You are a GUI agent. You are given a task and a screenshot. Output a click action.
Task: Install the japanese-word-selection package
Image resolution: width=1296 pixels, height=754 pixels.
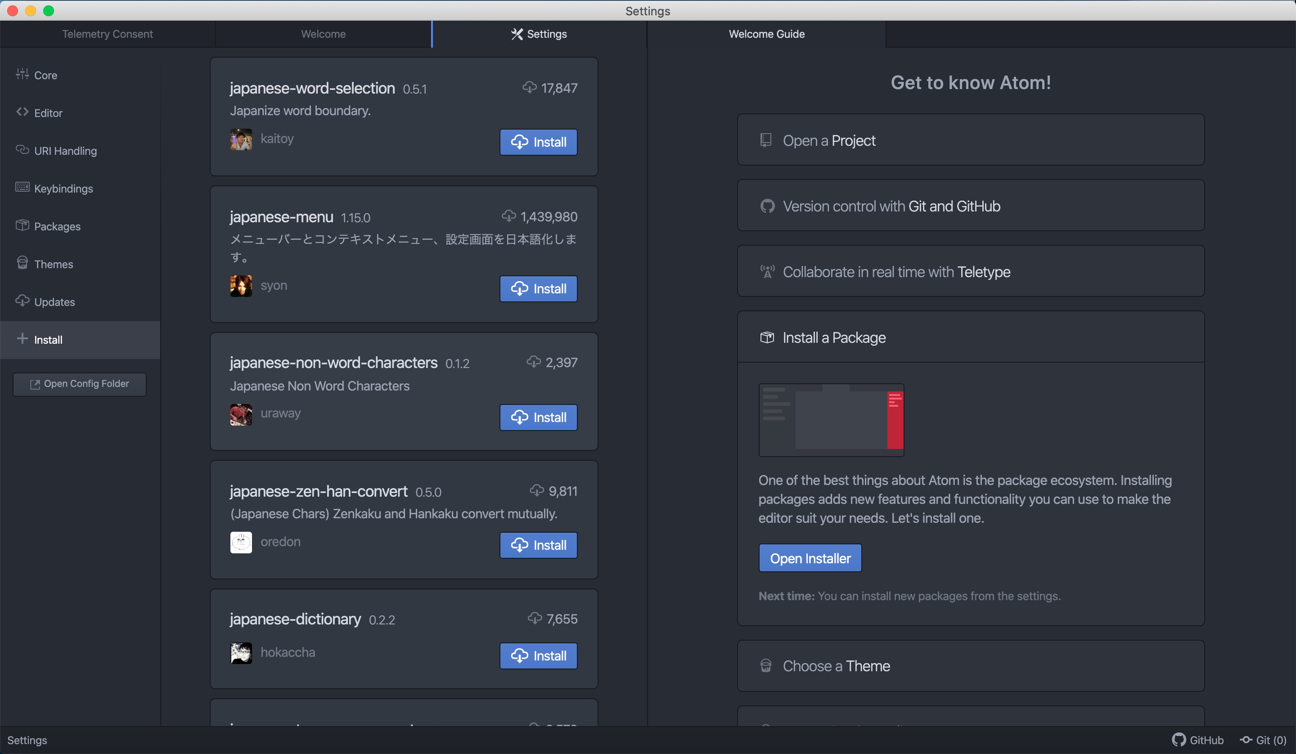[x=539, y=142]
